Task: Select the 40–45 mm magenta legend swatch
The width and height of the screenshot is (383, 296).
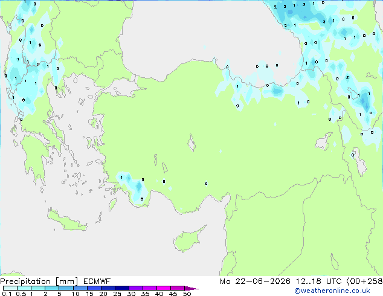Action: (x=164, y=288)
